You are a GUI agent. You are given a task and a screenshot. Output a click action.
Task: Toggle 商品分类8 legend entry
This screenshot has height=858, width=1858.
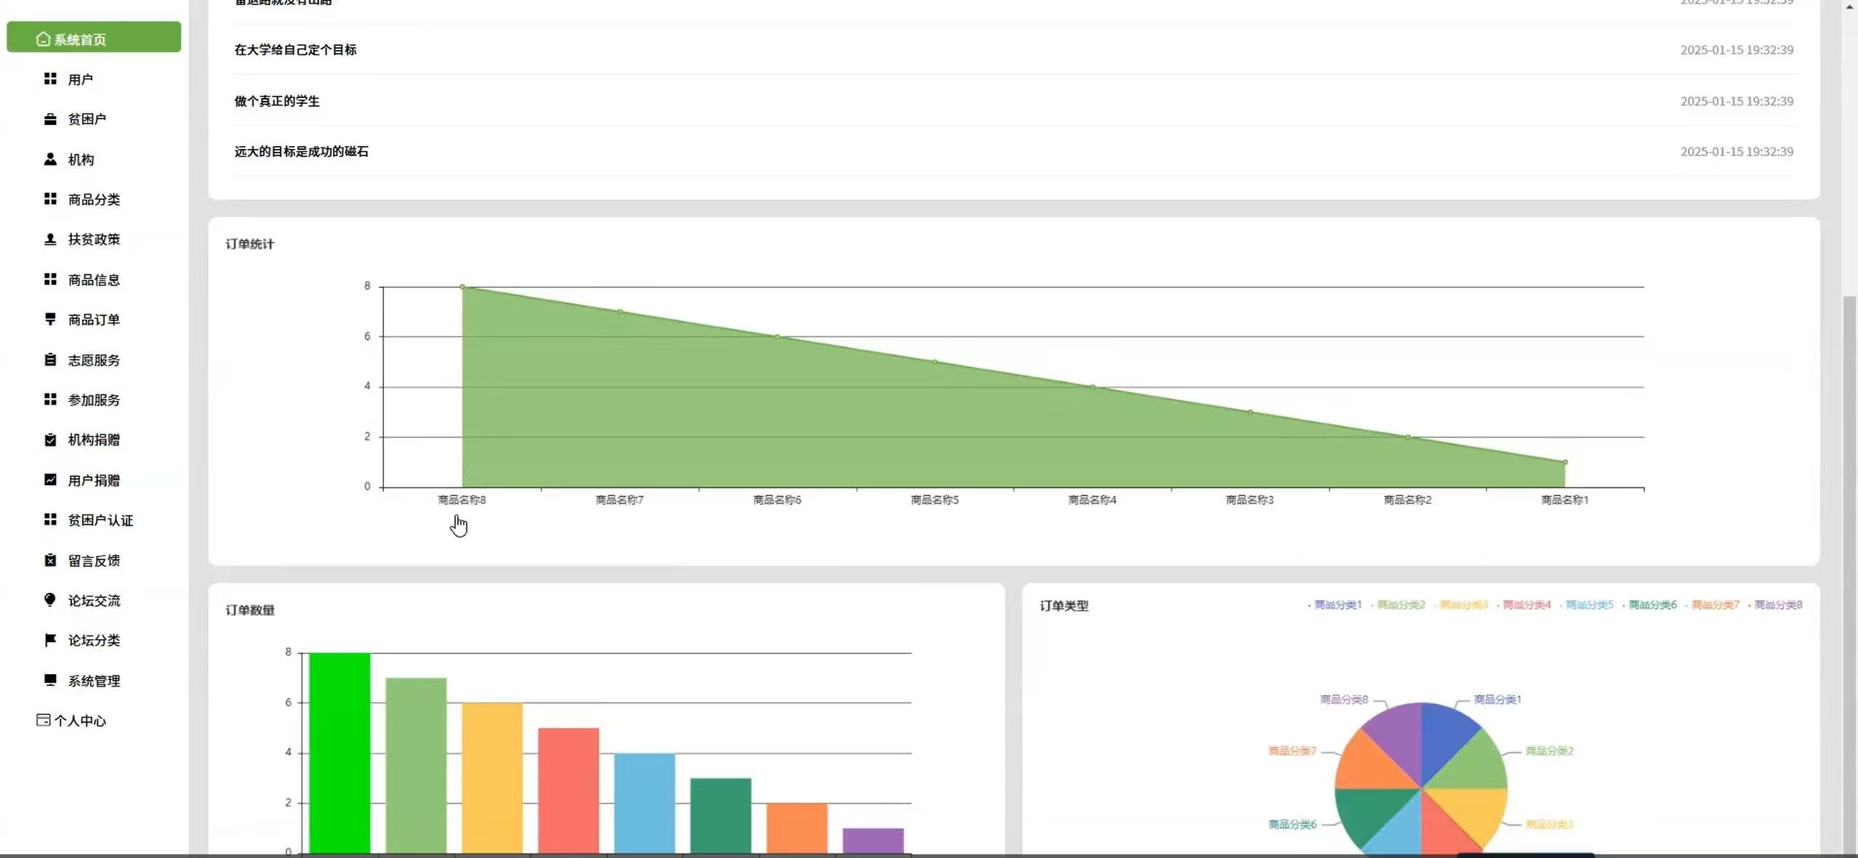(x=1777, y=605)
